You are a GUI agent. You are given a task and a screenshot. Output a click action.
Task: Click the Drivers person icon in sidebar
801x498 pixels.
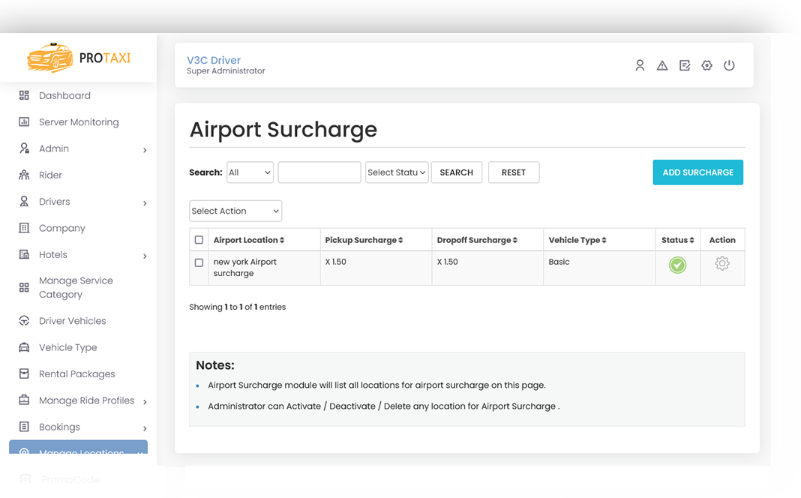pos(24,202)
